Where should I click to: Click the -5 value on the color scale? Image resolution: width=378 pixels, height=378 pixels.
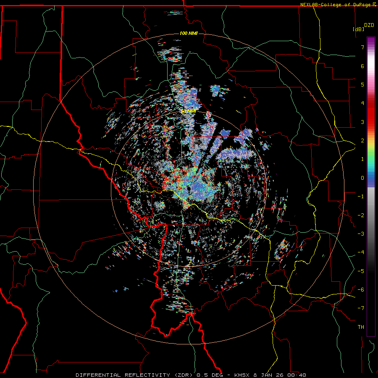point(361,271)
